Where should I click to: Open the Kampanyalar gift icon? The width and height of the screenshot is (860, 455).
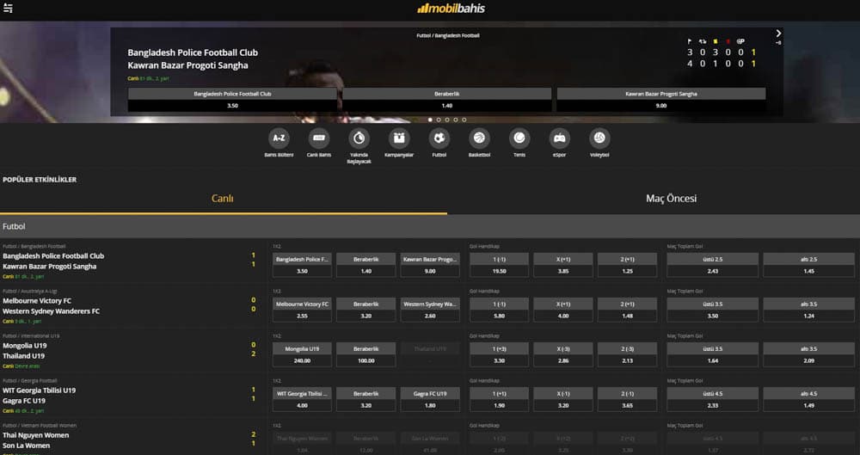click(x=399, y=138)
